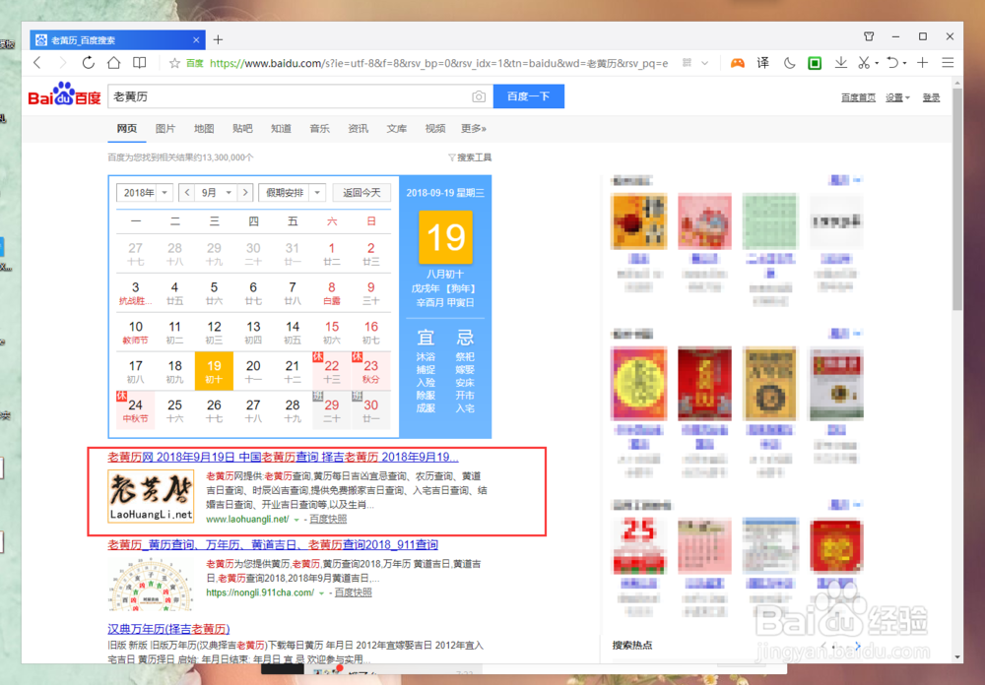
Task: Switch to 文库 search tab
Action: pyautogui.click(x=396, y=128)
